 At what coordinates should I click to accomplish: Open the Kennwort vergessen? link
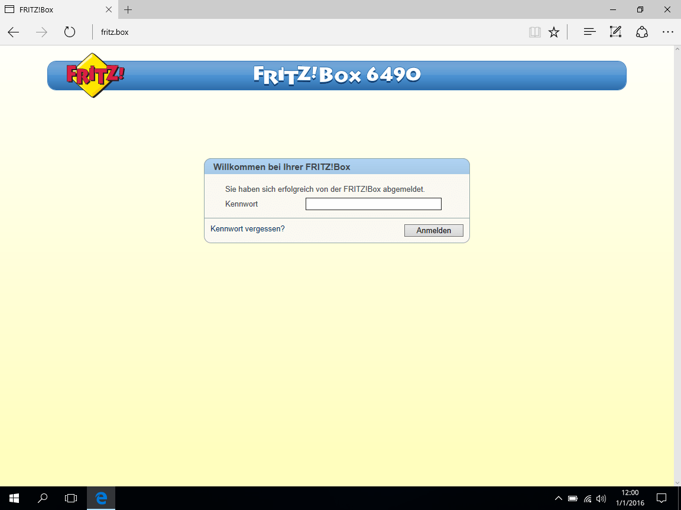[x=248, y=228]
